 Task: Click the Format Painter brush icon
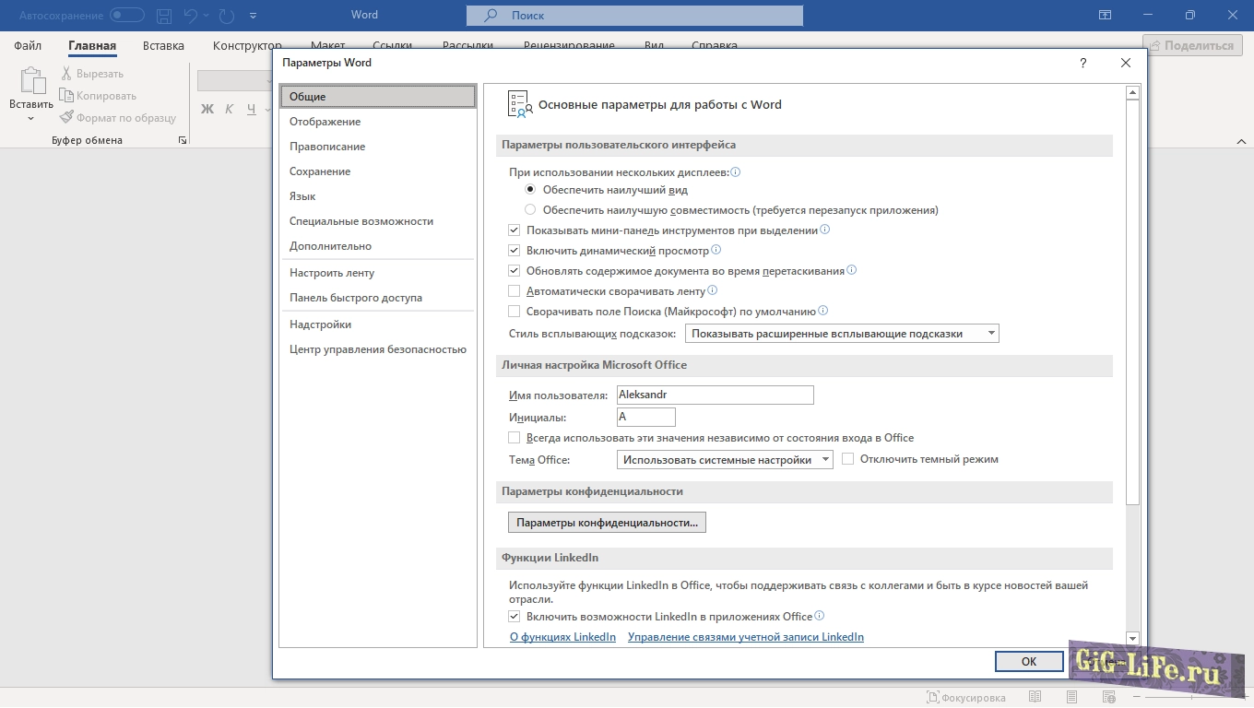pyautogui.click(x=66, y=118)
